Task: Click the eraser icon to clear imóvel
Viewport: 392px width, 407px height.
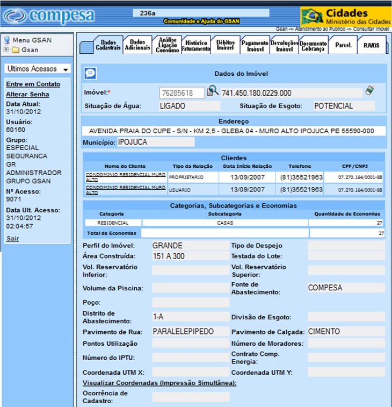Action: point(369,91)
